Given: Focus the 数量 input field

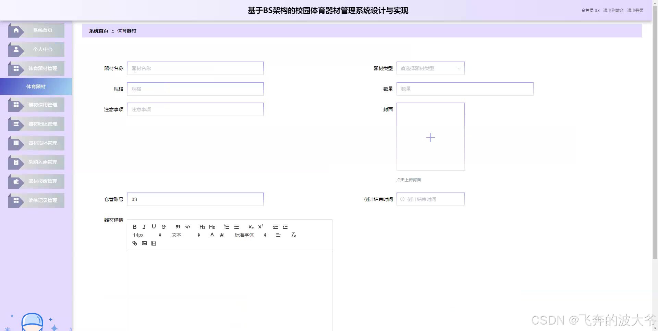Looking at the screenshot, I should click(x=465, y=89).
